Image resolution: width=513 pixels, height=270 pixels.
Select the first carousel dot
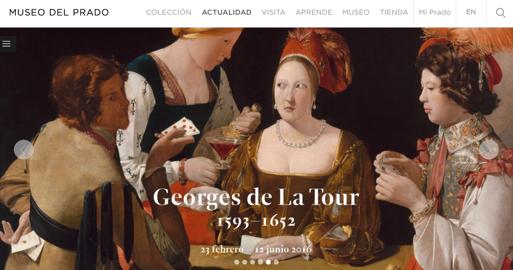(x=237, y=262)
